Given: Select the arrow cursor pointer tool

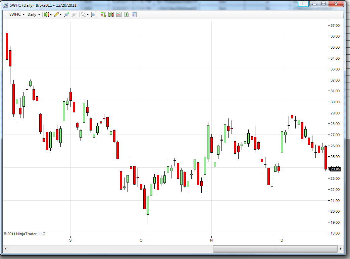Looking at the screenshot, I should 84,14.
